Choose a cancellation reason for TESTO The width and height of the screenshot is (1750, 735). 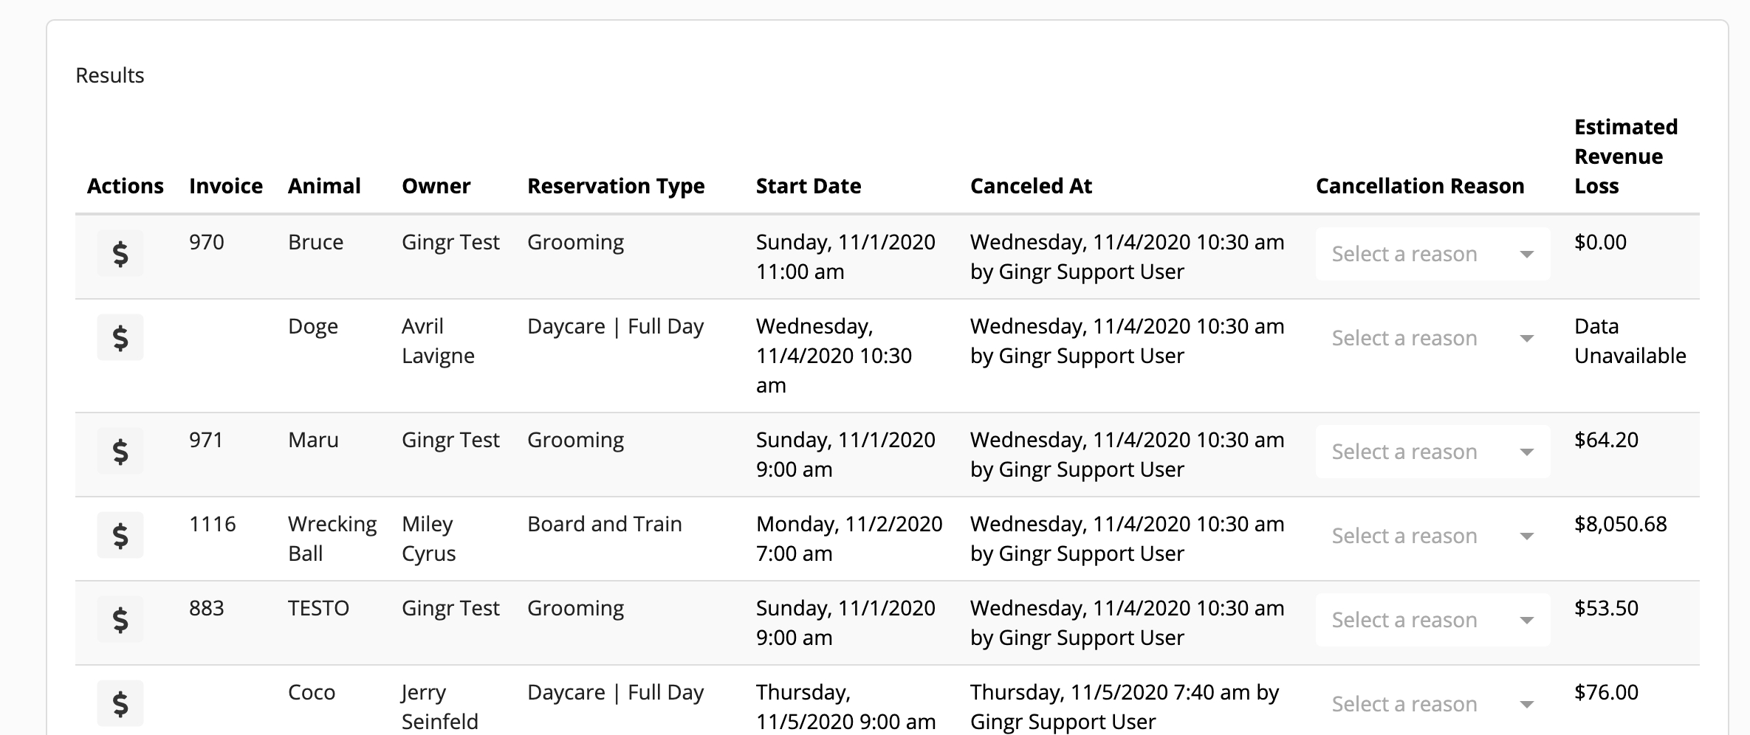click(x=1431, y=619)
